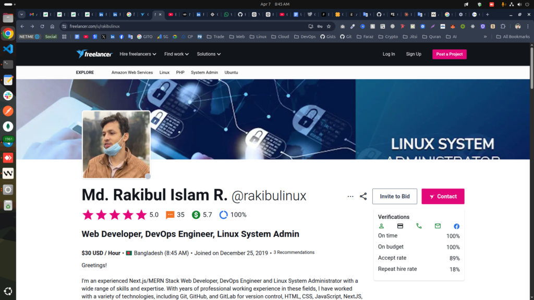Open the Gists GitHub bookmark
This screenshot has width=534, height=300.
(328, 36)
